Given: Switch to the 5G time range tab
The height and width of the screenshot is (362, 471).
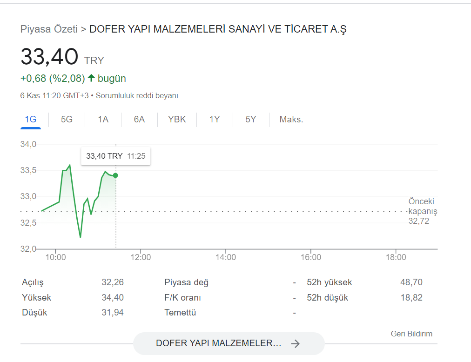Looking at the screenshot, I should [67, 120].
